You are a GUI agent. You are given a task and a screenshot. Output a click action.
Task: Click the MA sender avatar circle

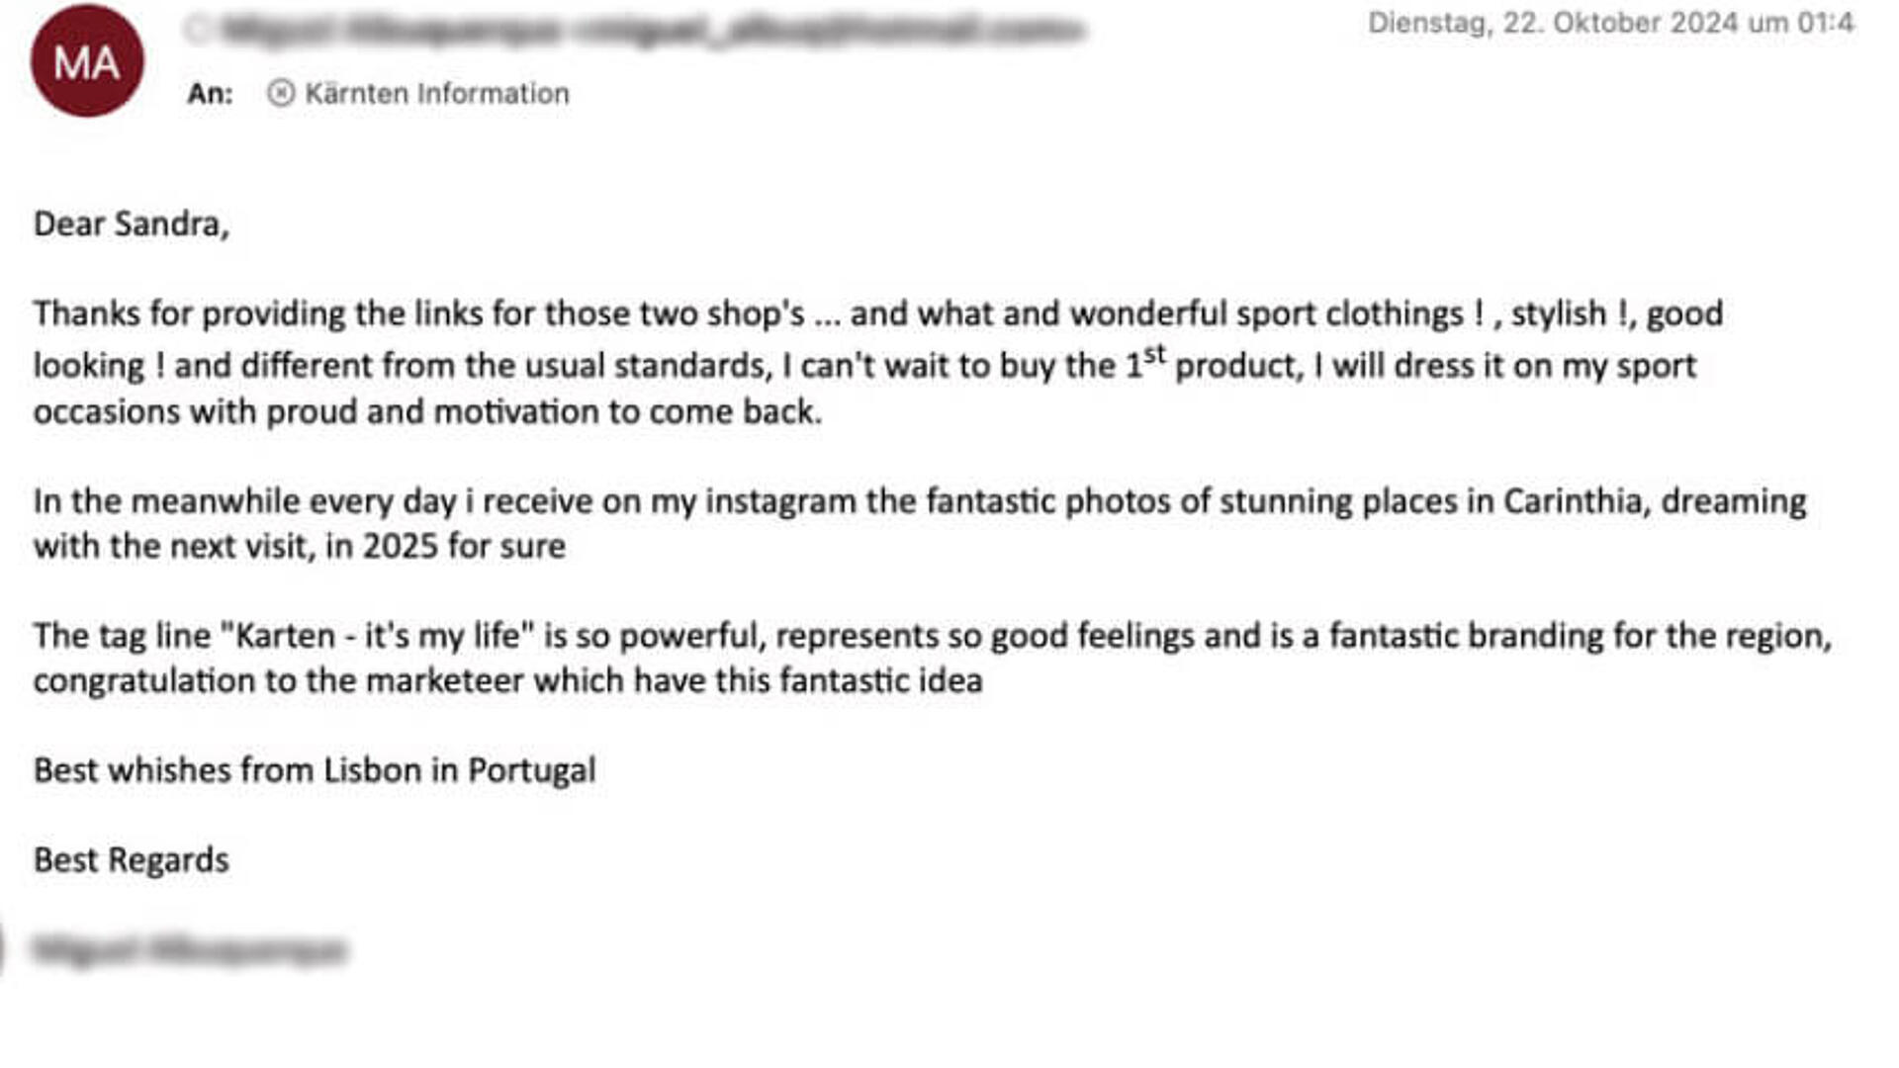click(x=87, y=61)
